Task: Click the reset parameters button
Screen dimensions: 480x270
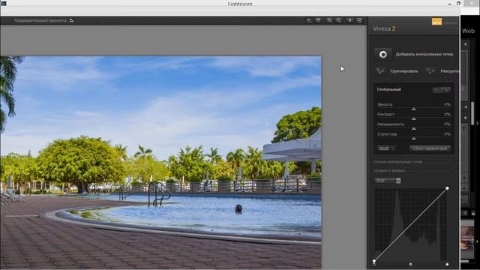Action: [430, 148]
